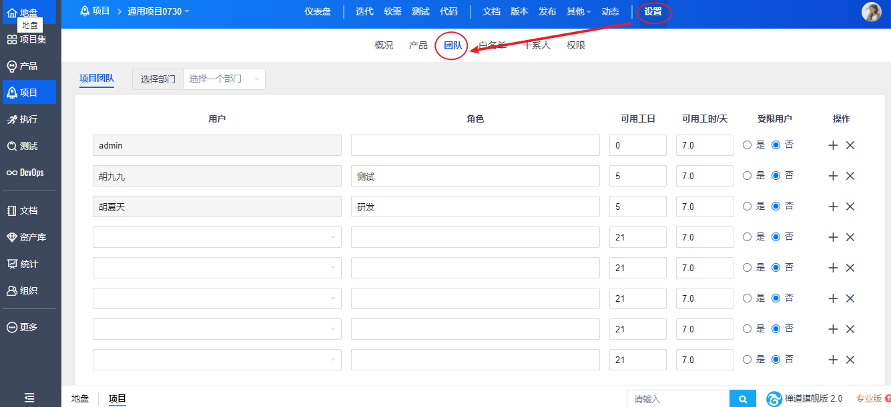891x407 pixels.
Task: Select 否 radio for 胡九九 row
Action: (776, 176)
